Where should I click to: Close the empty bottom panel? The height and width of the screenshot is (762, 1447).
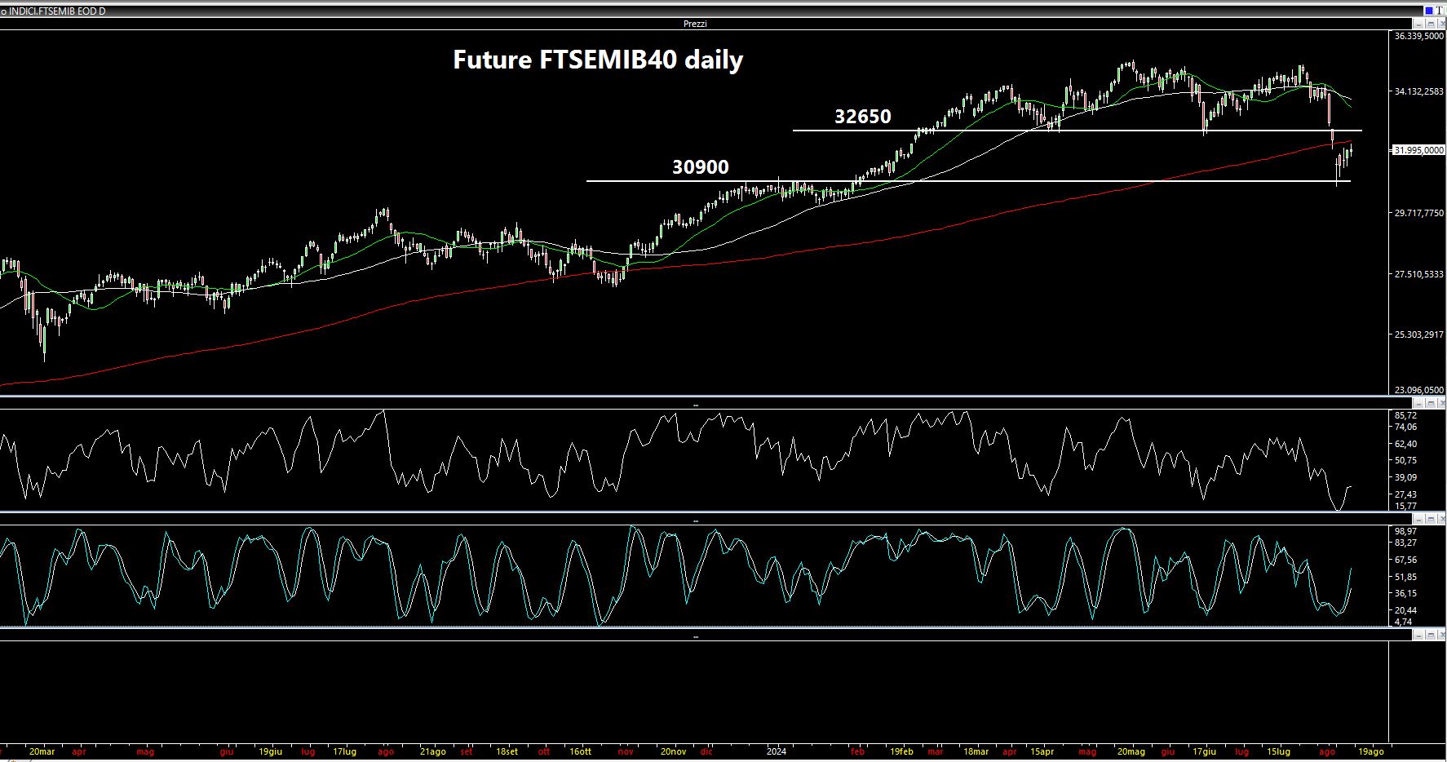coord(1440,635)
